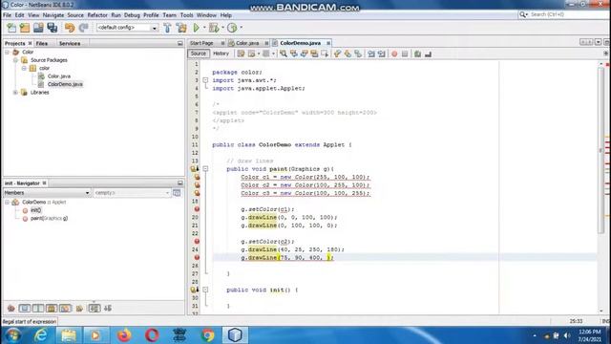Collapse the Source Packages node
Screen dimensions: 611x344
tap(15, 60)
